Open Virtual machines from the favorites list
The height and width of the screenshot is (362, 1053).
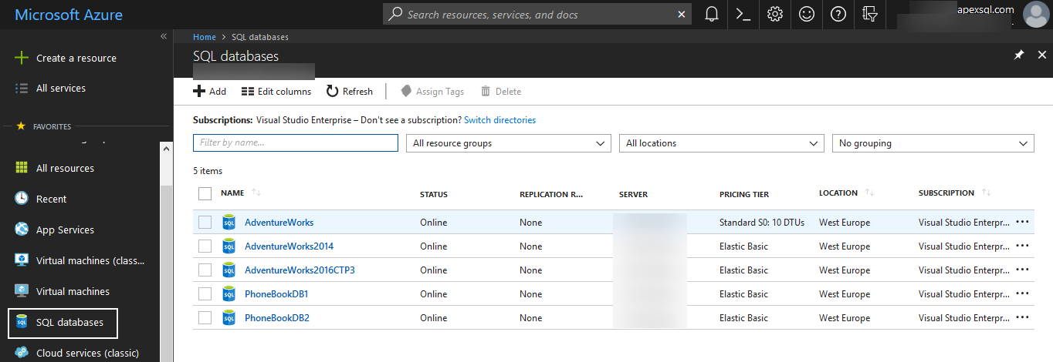point(73,292)
